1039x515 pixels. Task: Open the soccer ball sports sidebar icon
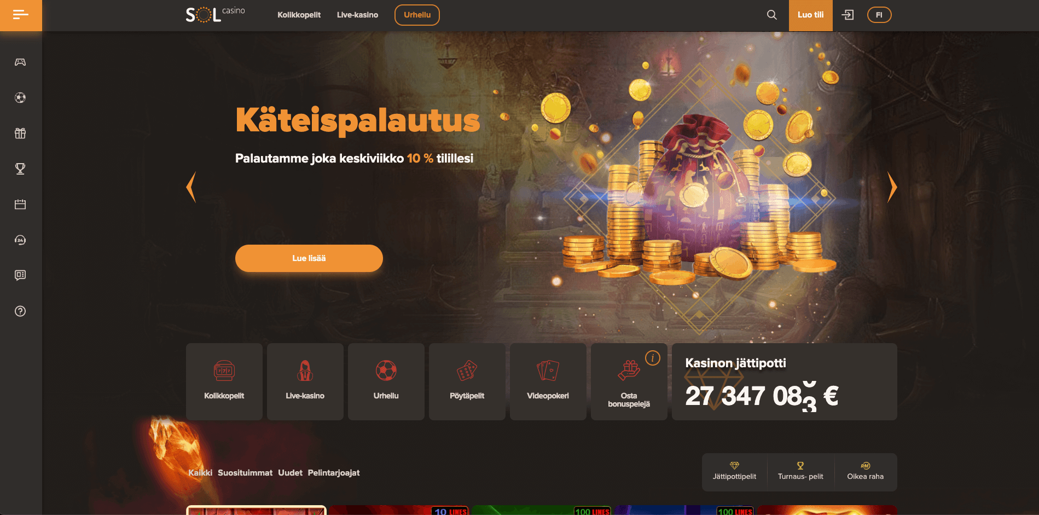pyautogui.click(x=20, y=98)
